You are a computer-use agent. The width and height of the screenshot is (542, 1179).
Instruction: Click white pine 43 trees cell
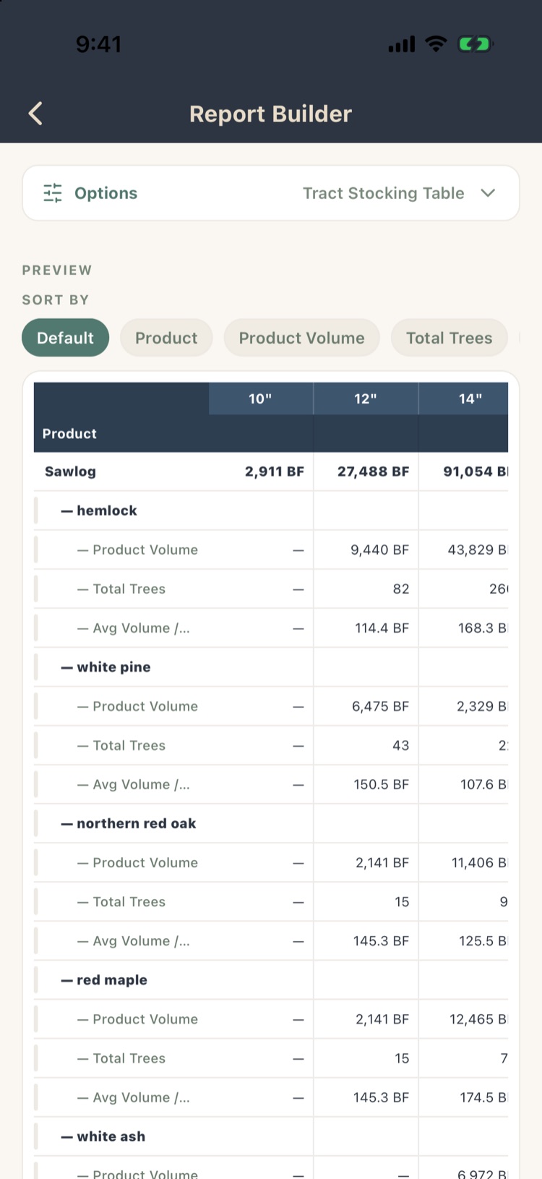pyautogui.click(x=400, y=745)
